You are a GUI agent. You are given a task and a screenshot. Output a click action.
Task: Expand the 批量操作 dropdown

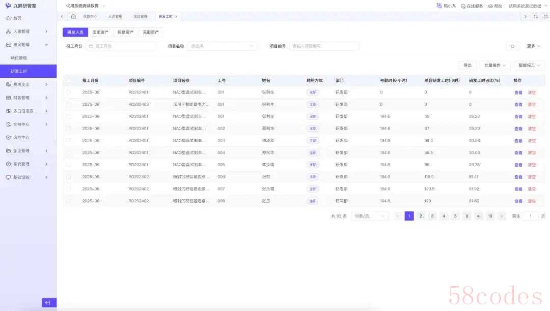tap(495, 66)
